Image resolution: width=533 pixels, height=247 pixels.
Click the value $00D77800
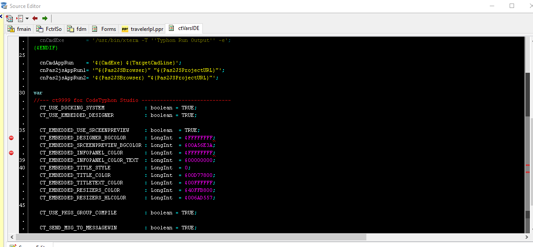198,175
